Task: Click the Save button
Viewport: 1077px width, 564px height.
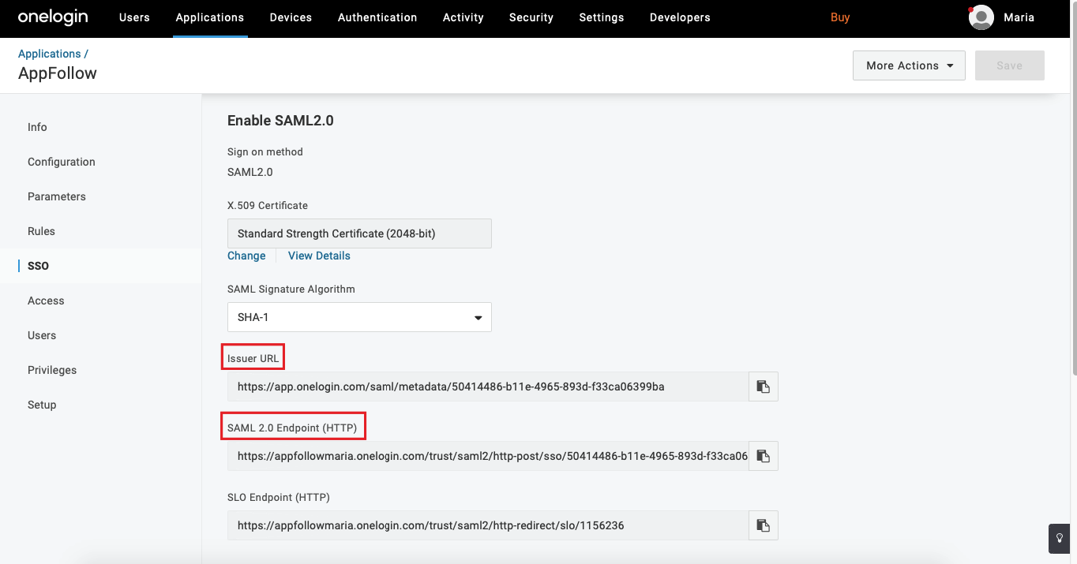Action: pos(1010,65)
